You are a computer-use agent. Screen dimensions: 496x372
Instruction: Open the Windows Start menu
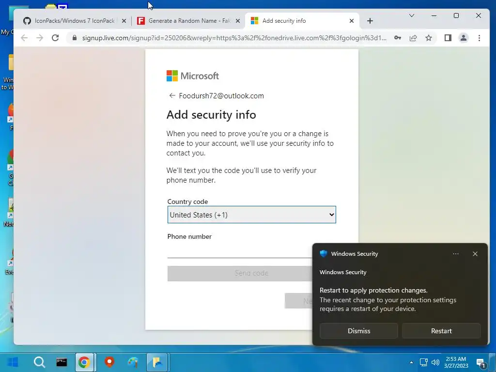(x=13, y=362)
